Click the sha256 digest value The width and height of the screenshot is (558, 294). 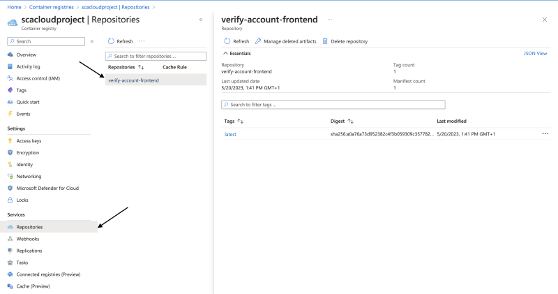[x=382, y=134]
